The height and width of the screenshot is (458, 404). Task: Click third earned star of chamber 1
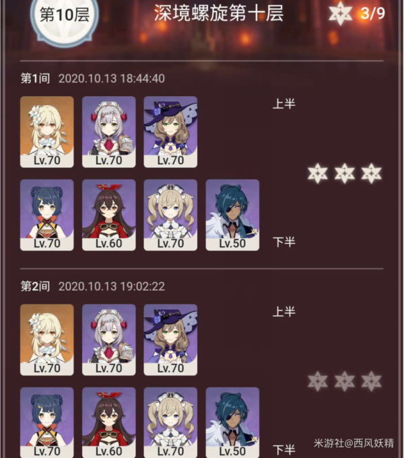point(372,174)
